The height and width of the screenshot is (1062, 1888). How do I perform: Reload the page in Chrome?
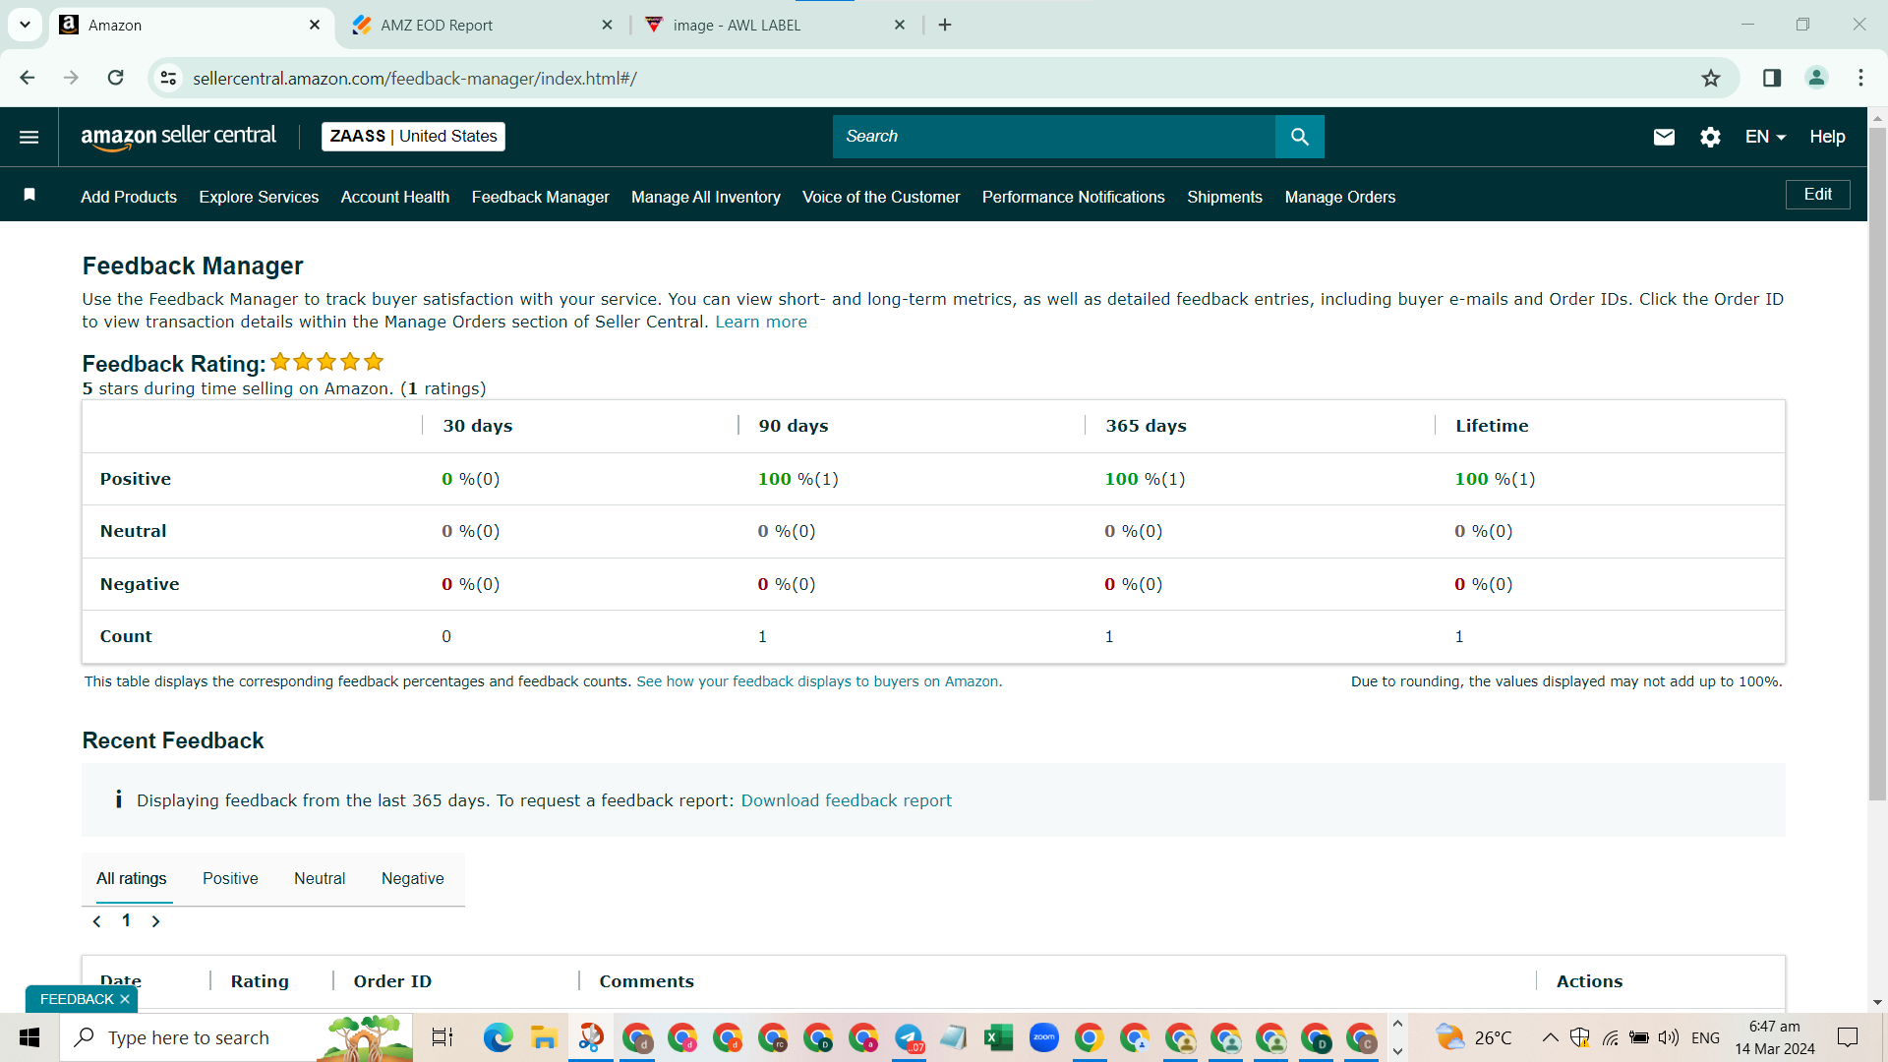click(x=115, y=78)
